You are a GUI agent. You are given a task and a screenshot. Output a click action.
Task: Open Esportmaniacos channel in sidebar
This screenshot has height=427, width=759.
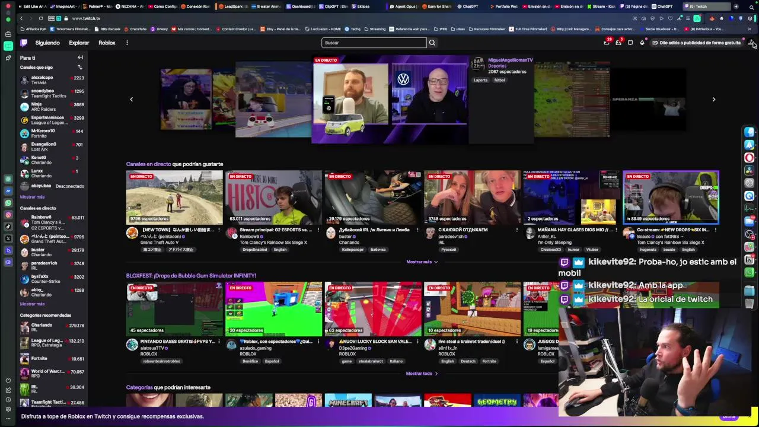tap(52, 120)
